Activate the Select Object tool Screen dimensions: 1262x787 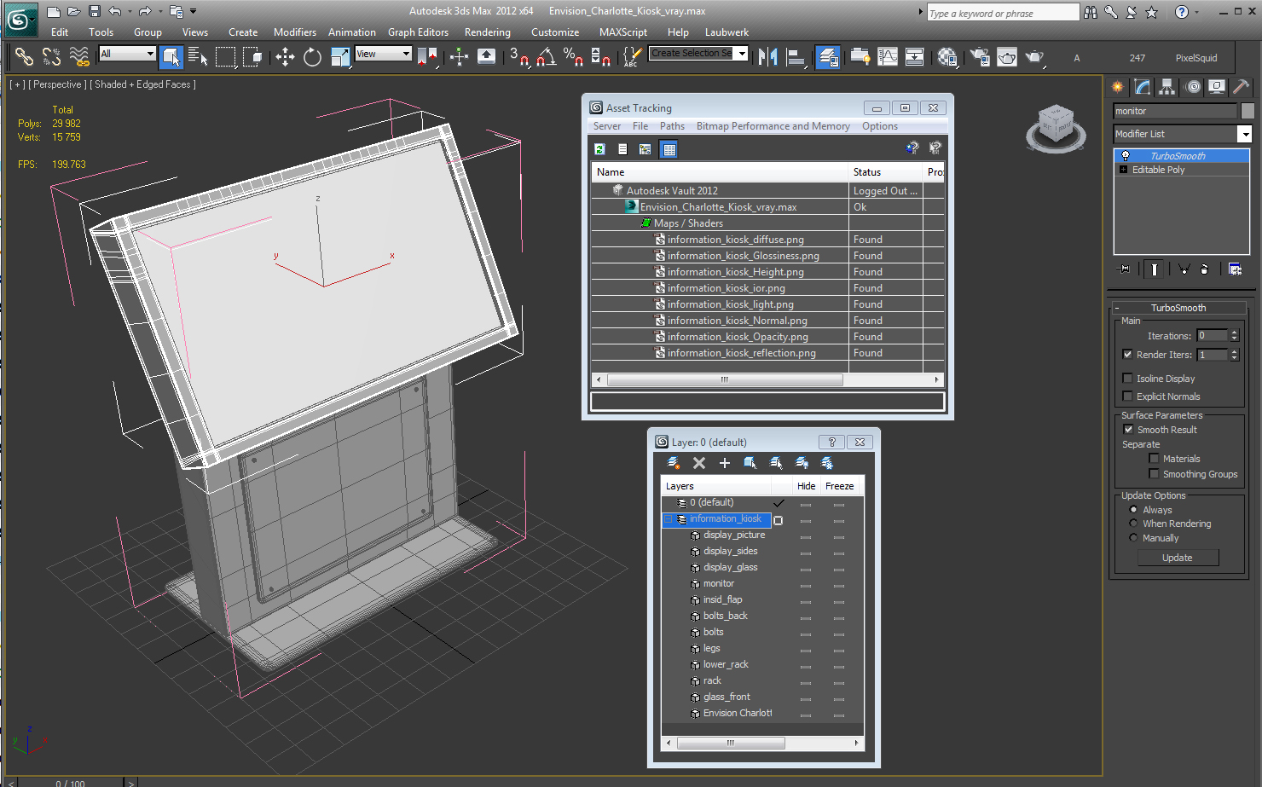[171, 57]
